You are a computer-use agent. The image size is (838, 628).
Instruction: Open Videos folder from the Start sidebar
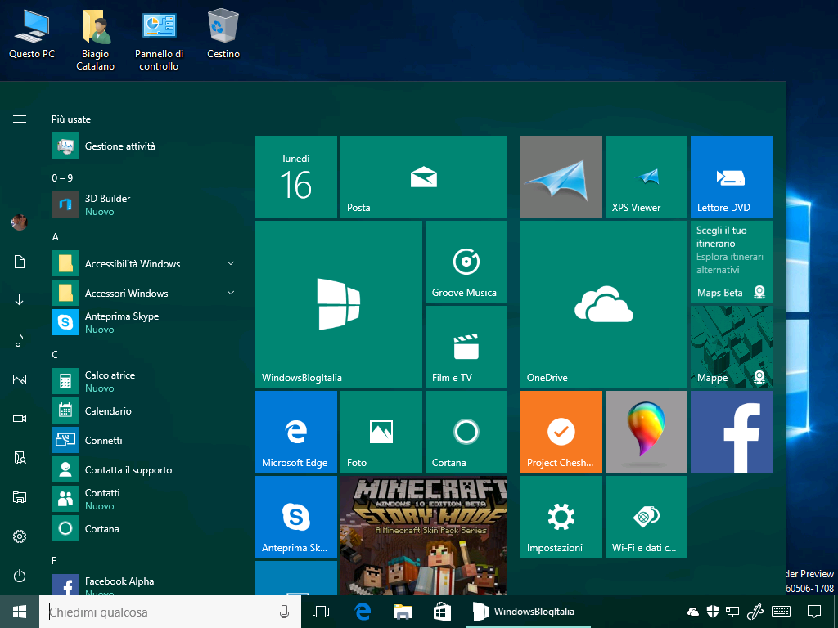click(x=20, y=419)
